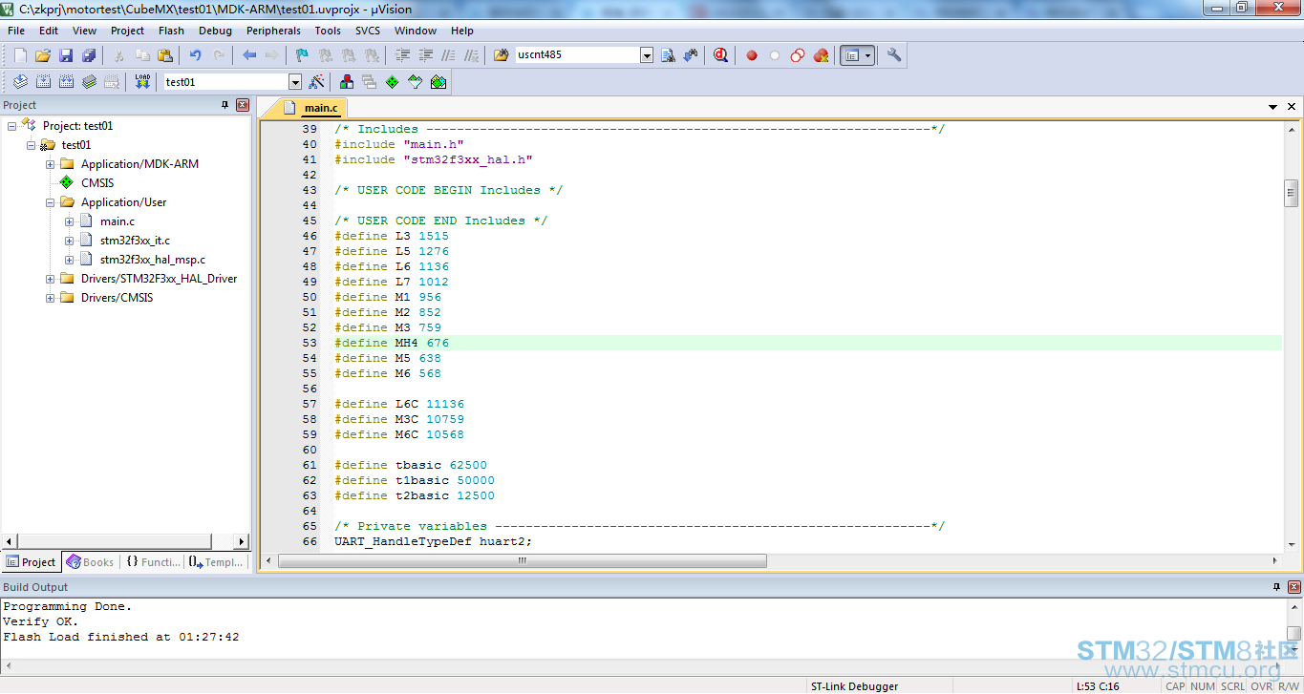Switch to the Books tab

pyautogui.click(x=90, y=562)
